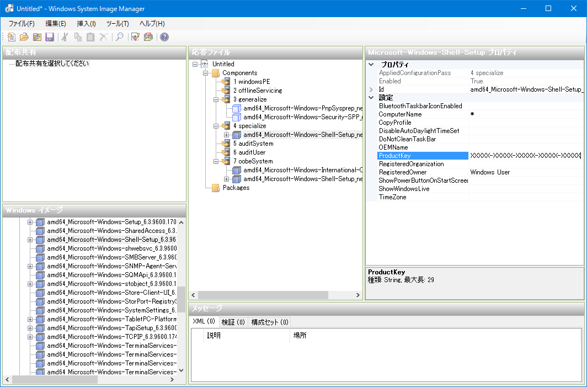The height and width of the screenshot is (387, 587).
Task: Click the New answer file toolbar icon
Action: pos(11,37)
